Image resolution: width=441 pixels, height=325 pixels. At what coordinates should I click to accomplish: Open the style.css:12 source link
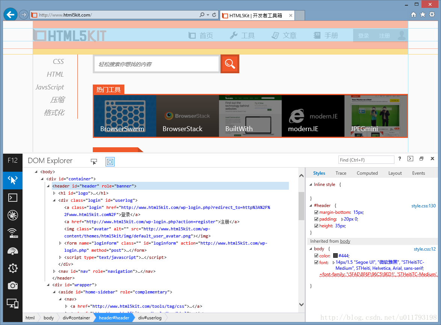click(x=425, y=249)
